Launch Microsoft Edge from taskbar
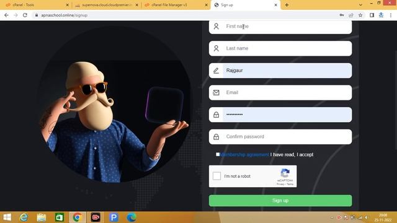 point(132,217)
